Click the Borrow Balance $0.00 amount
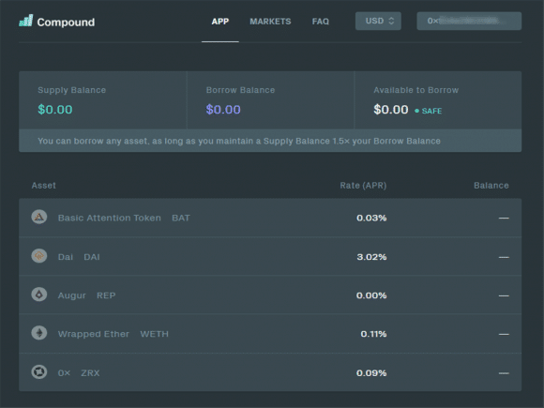The image size is (544, 408). point(223,110)
